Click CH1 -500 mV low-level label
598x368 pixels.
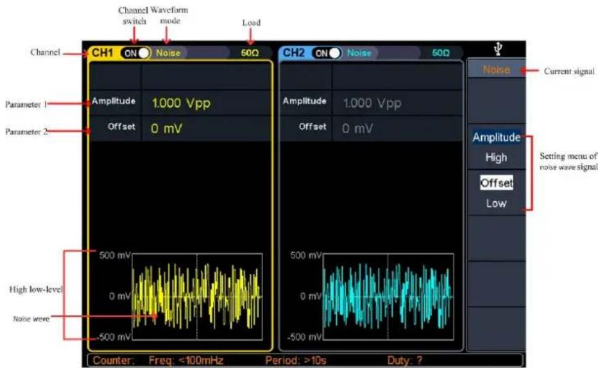pyautogui.click(x=113, y=337)
